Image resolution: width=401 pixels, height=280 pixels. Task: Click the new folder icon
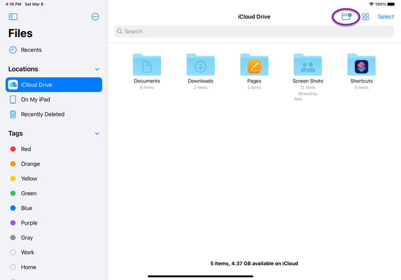click(346, 17)
